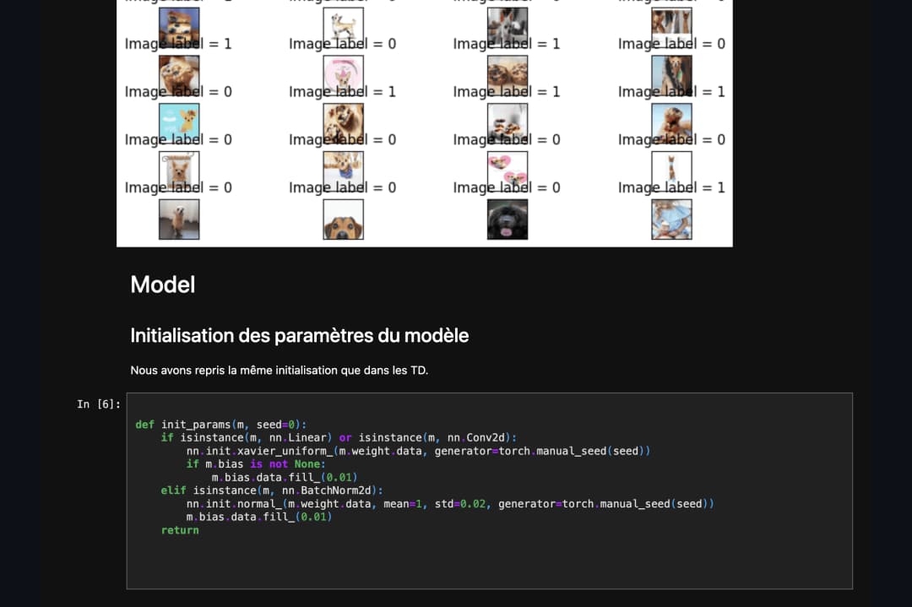Screen dimensions: 912x607
Task: Click the nn.init.normal_ code line
Action: 449,504
